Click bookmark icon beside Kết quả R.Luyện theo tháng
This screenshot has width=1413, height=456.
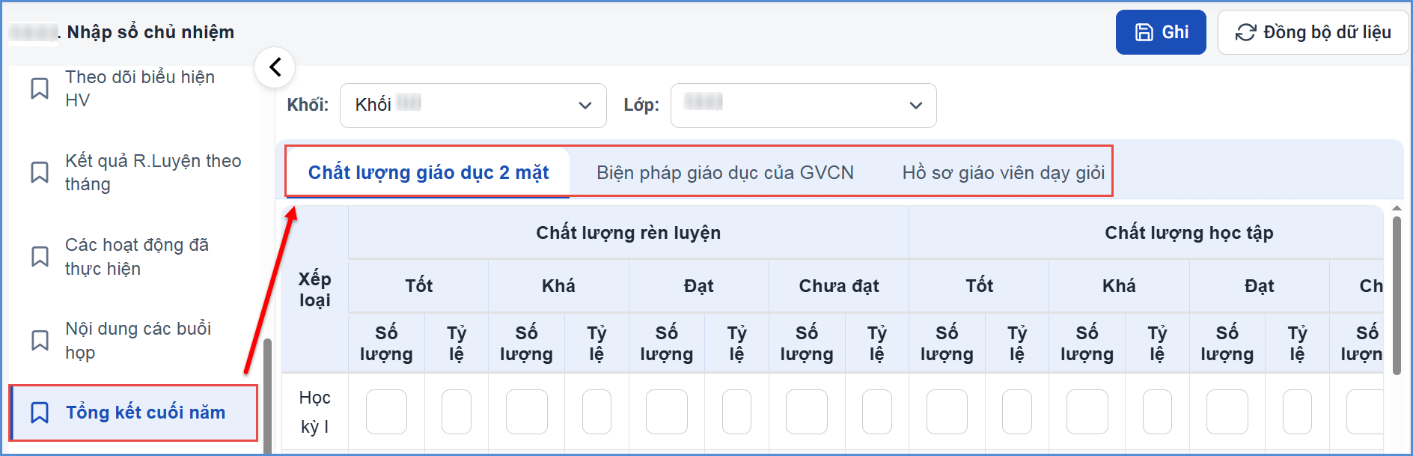(x=40, y=172)
